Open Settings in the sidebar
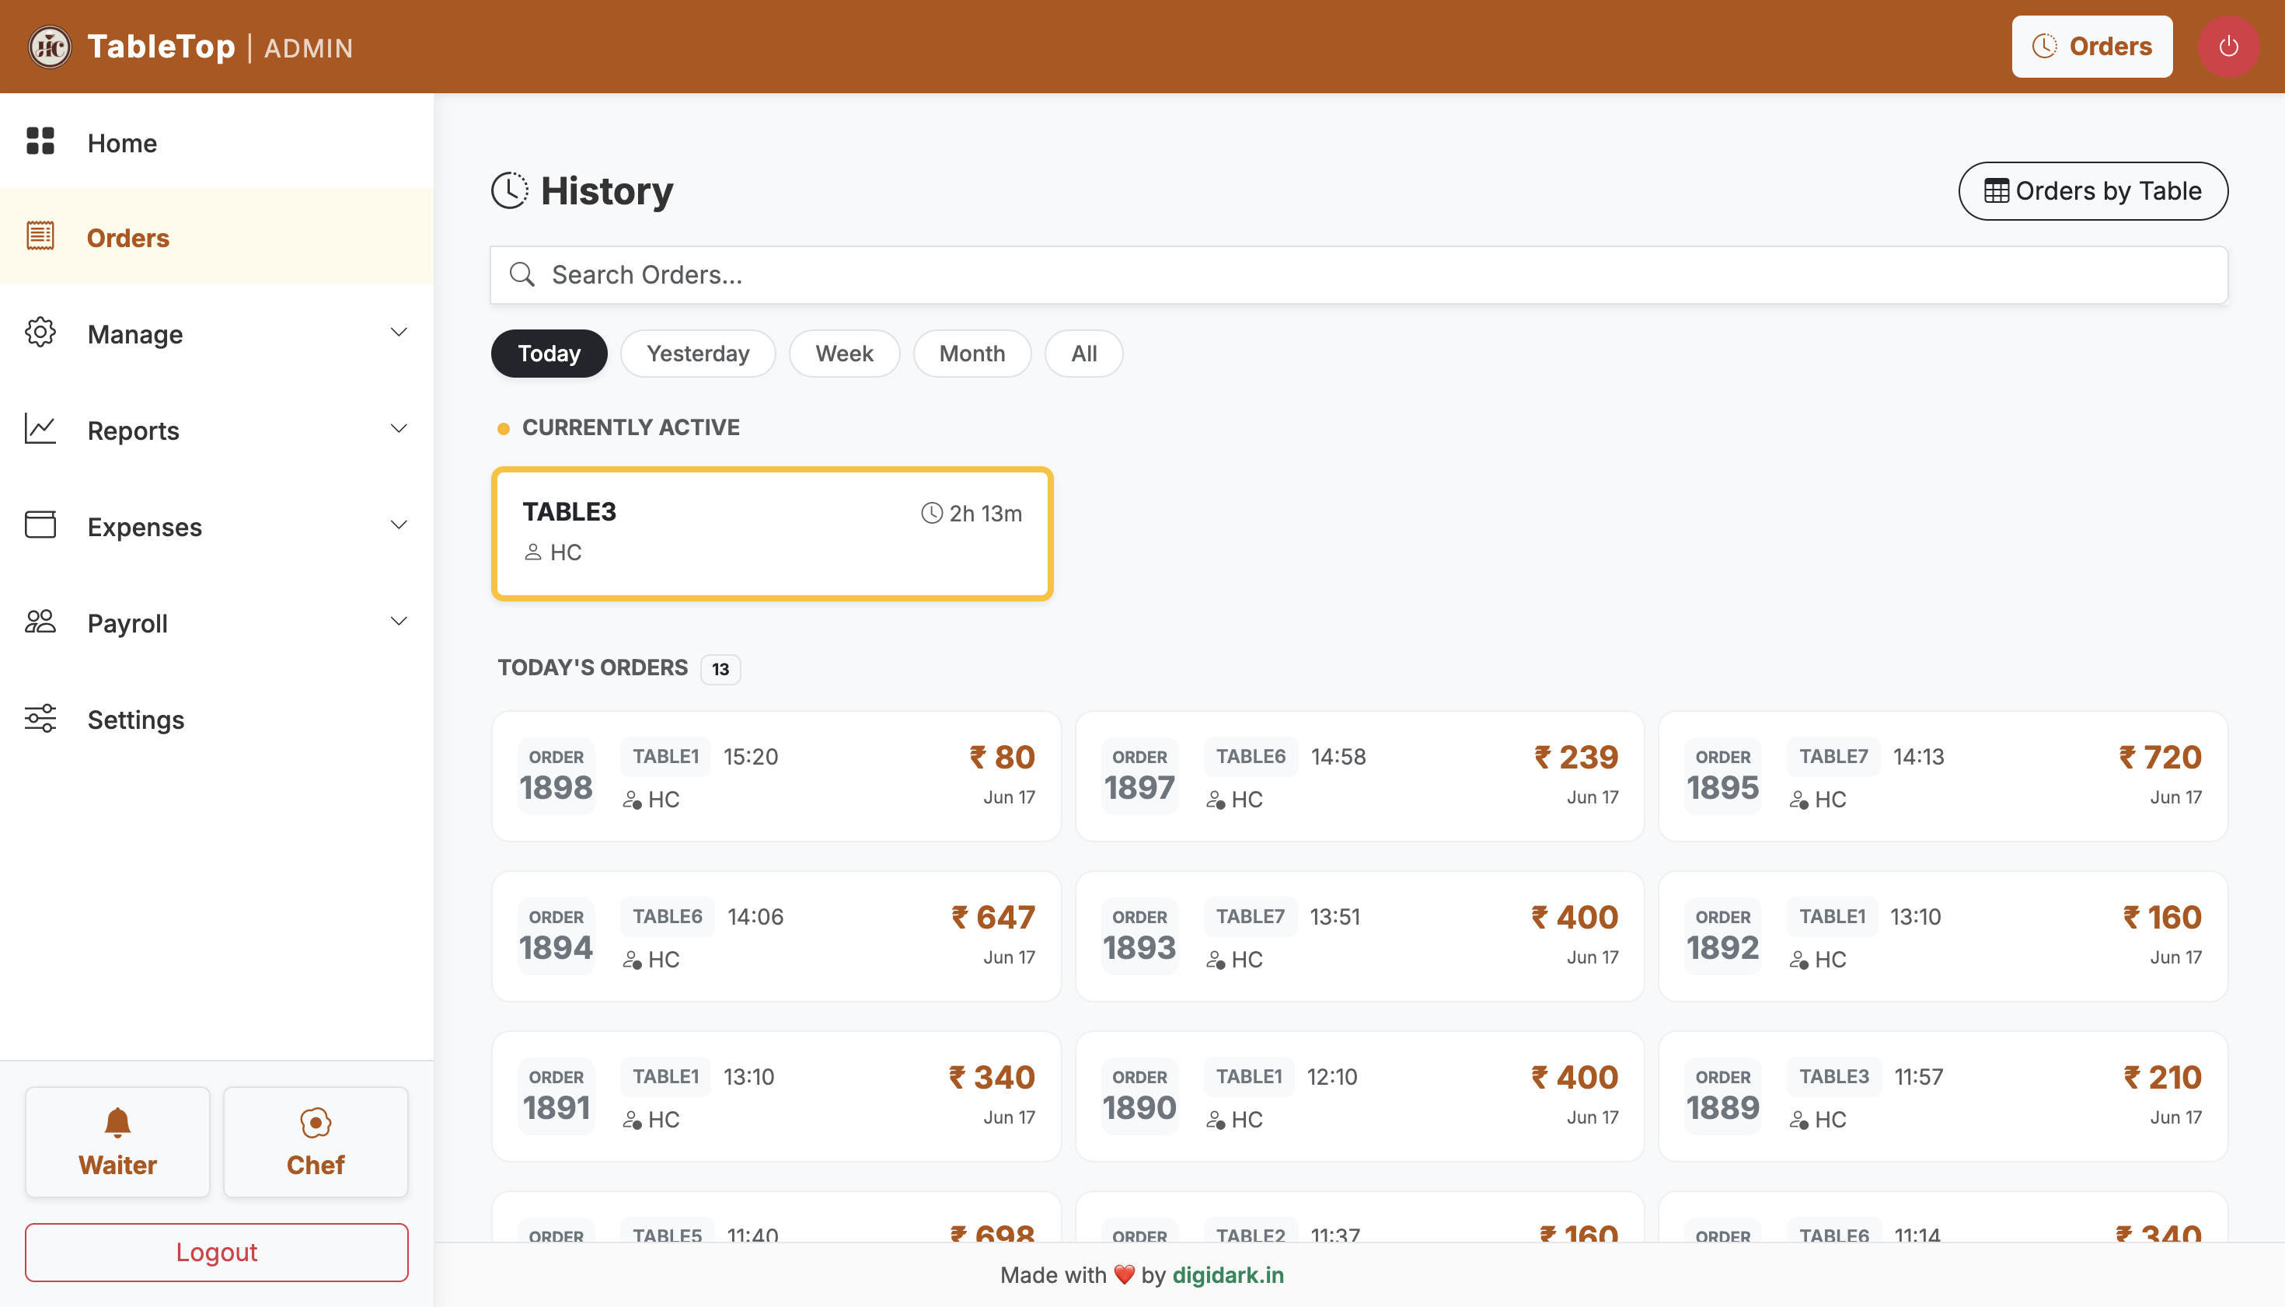 coord(216,718)
